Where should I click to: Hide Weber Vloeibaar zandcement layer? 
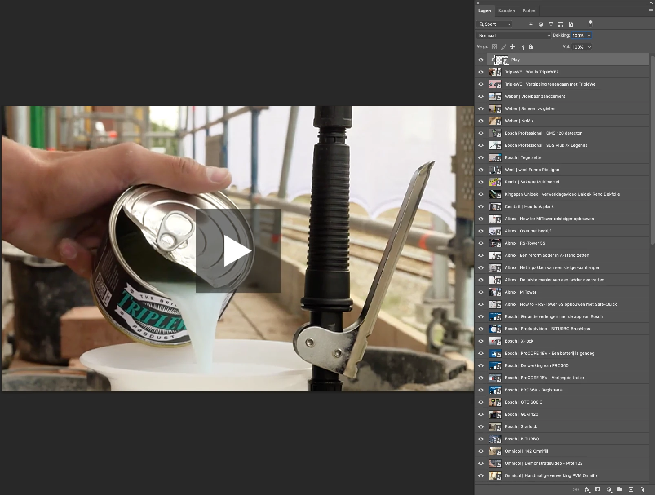(481, 96)
